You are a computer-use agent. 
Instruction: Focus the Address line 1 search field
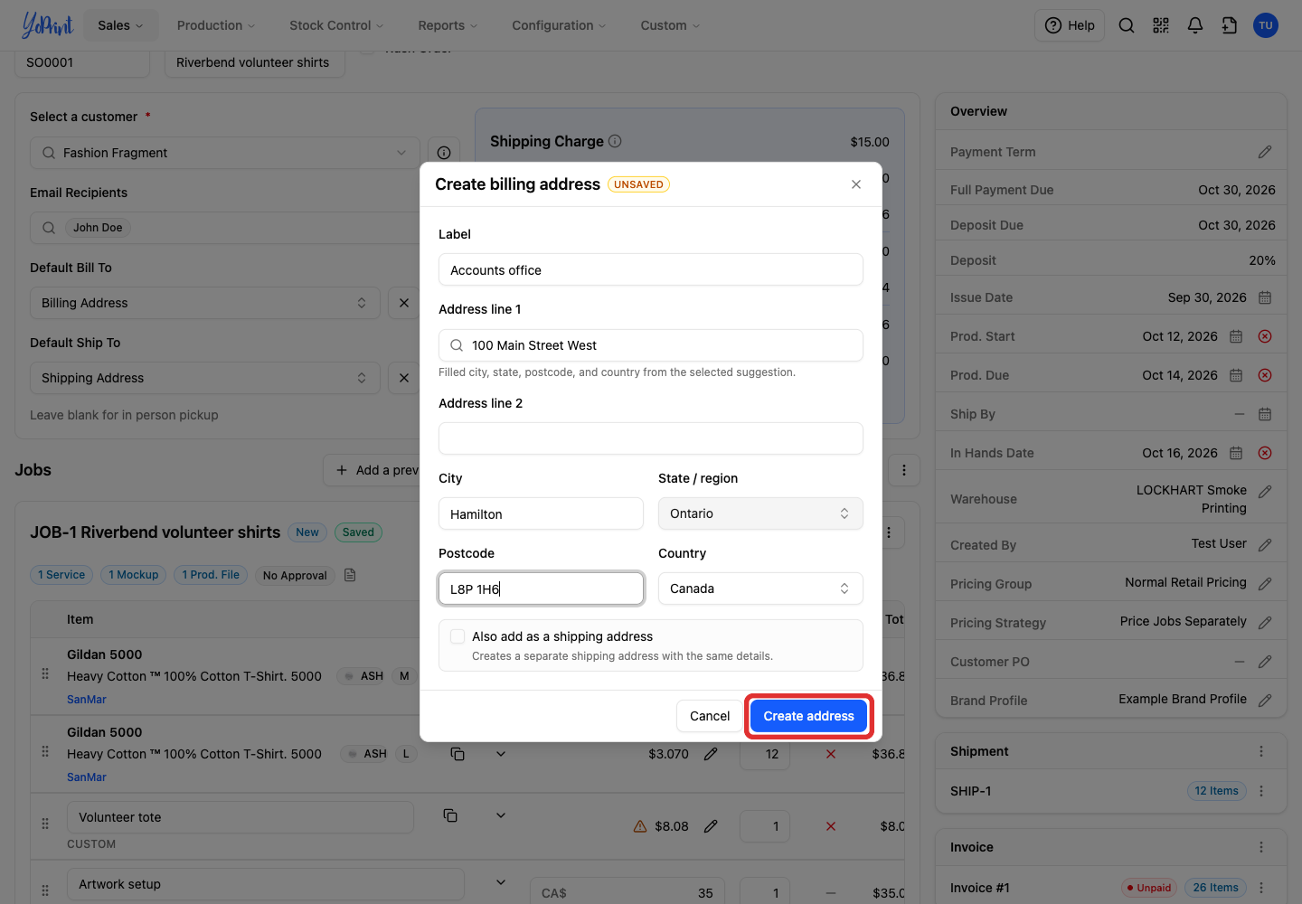[651, 345]
